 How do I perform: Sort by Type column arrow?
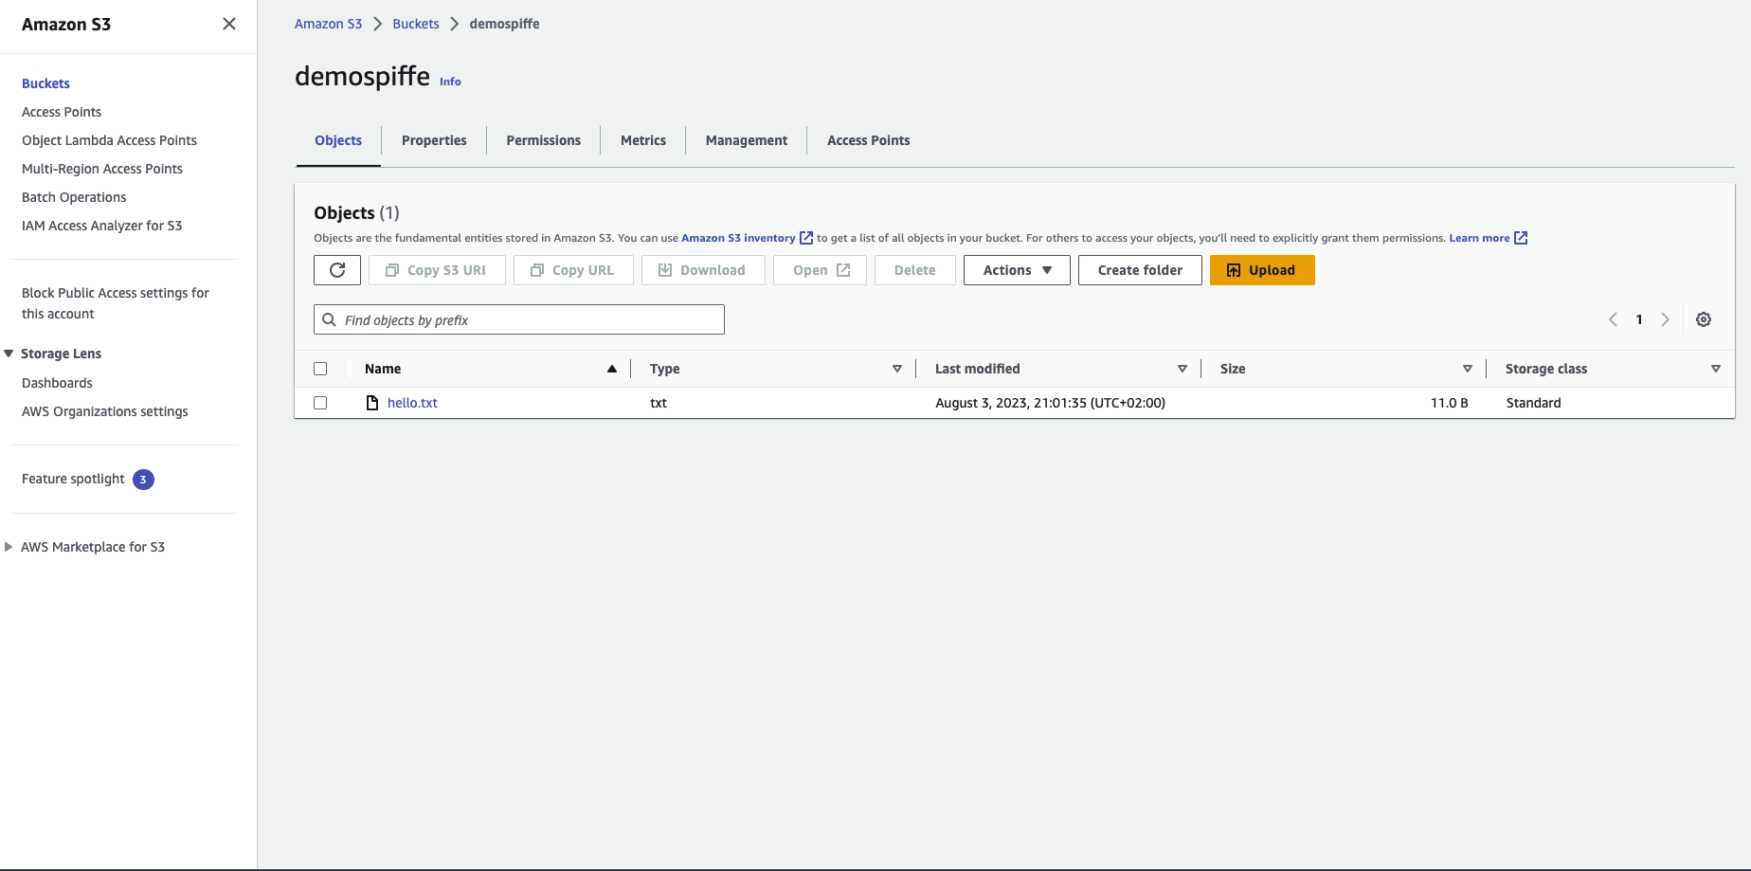[897, 369]
